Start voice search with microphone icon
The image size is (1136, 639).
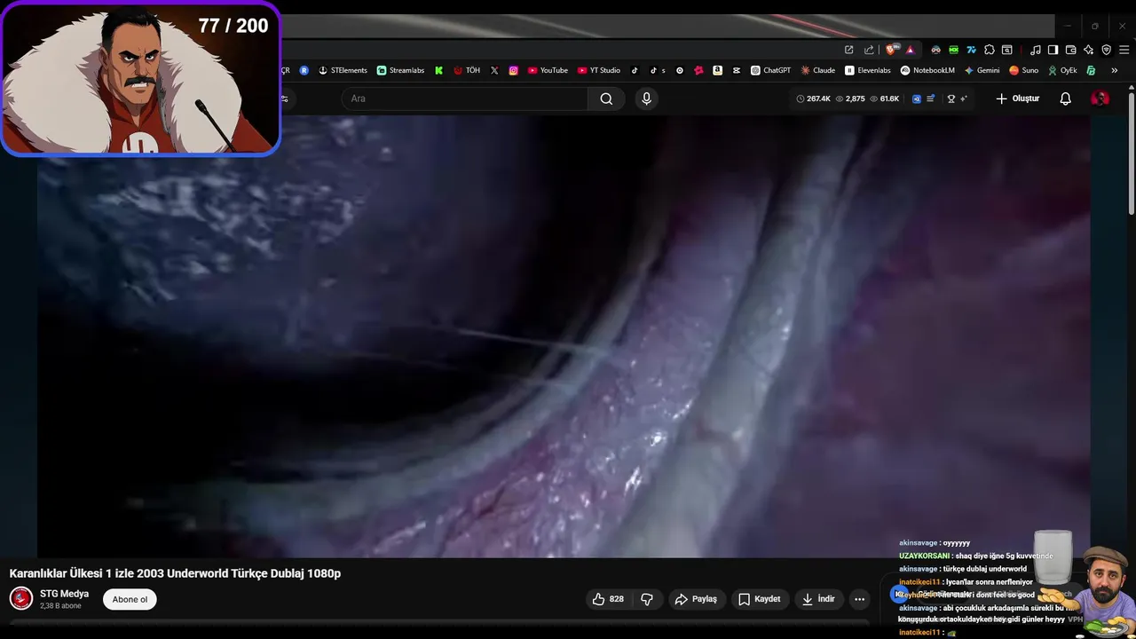tap(646, 99)
